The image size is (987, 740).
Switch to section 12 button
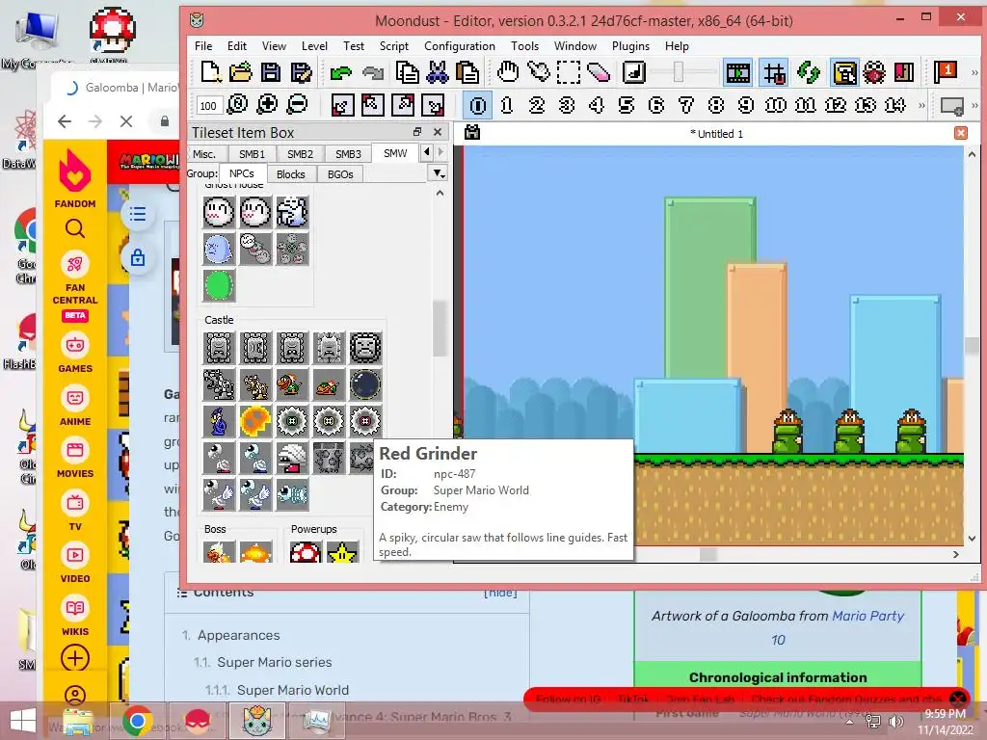coord(836,104)
